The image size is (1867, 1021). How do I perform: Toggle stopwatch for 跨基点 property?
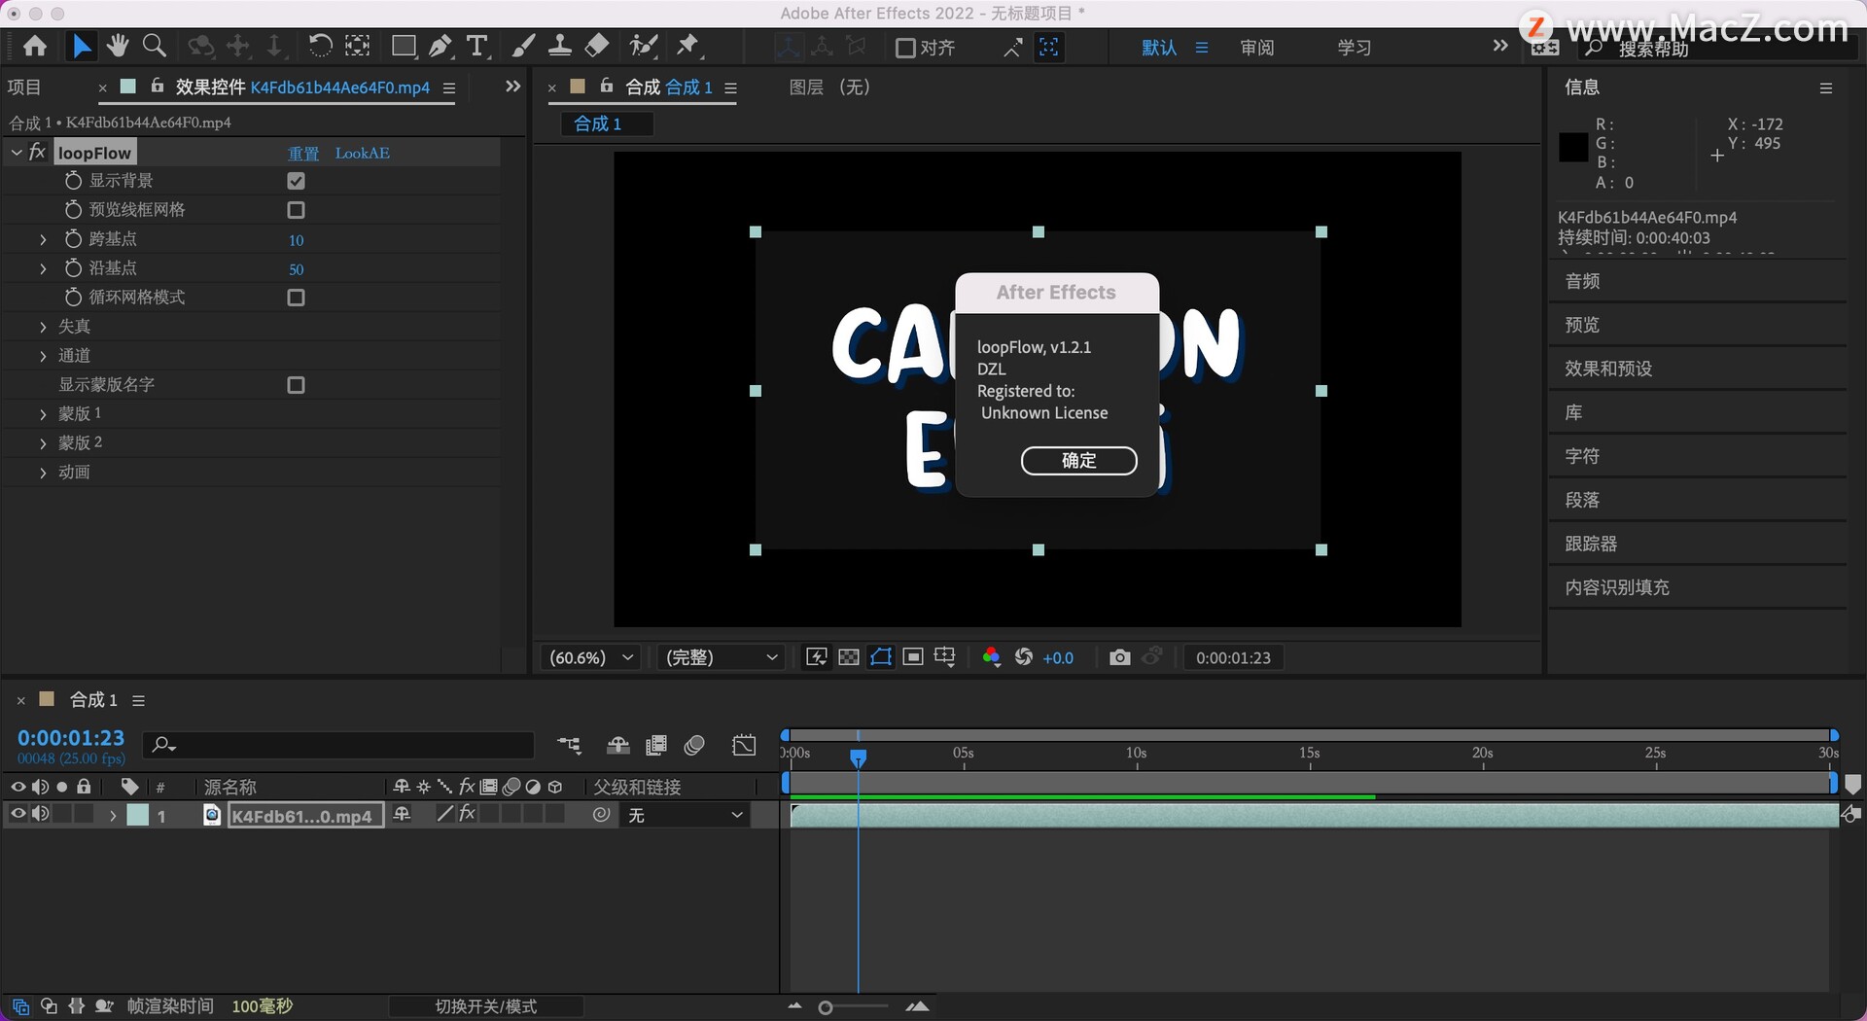pyautogui.click(x=73, y=239)
